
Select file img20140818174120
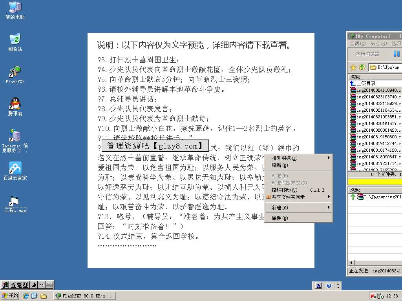click(x=376, y=150)
